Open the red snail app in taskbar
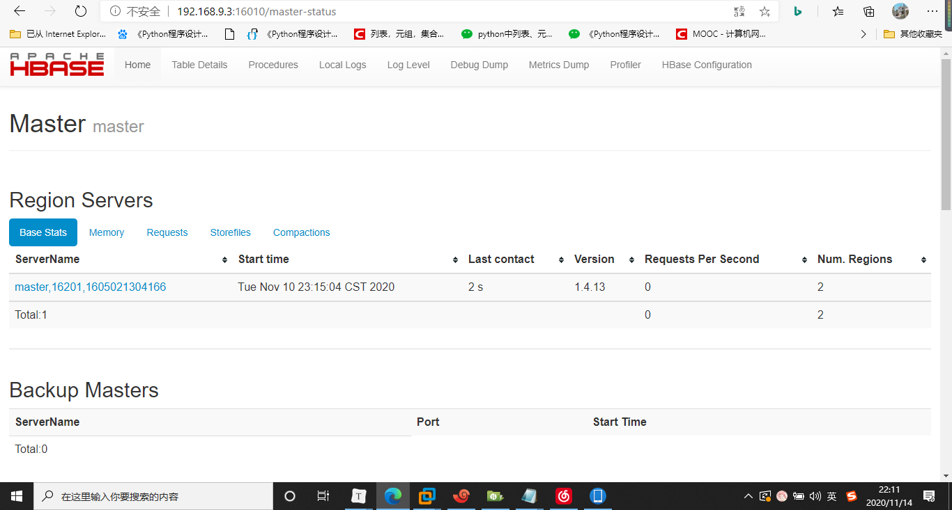Screen dimensions: 952x510 point(461,496)
